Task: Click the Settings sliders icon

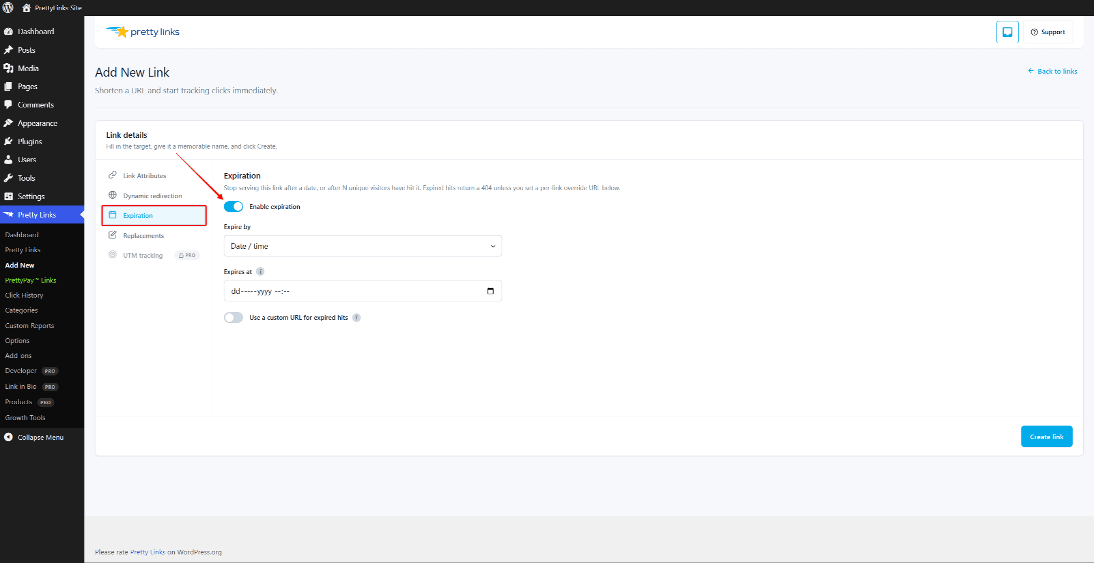Action: tap(8, 196)
